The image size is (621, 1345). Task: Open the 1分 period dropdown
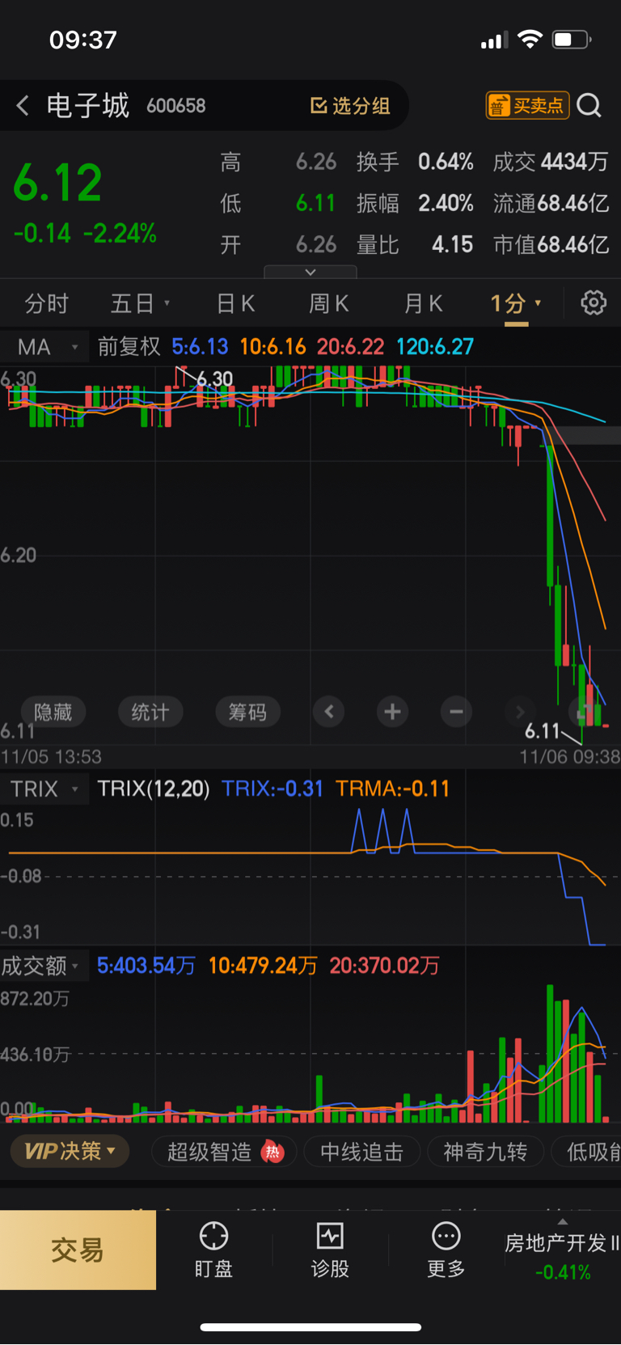tap(516, 303)
